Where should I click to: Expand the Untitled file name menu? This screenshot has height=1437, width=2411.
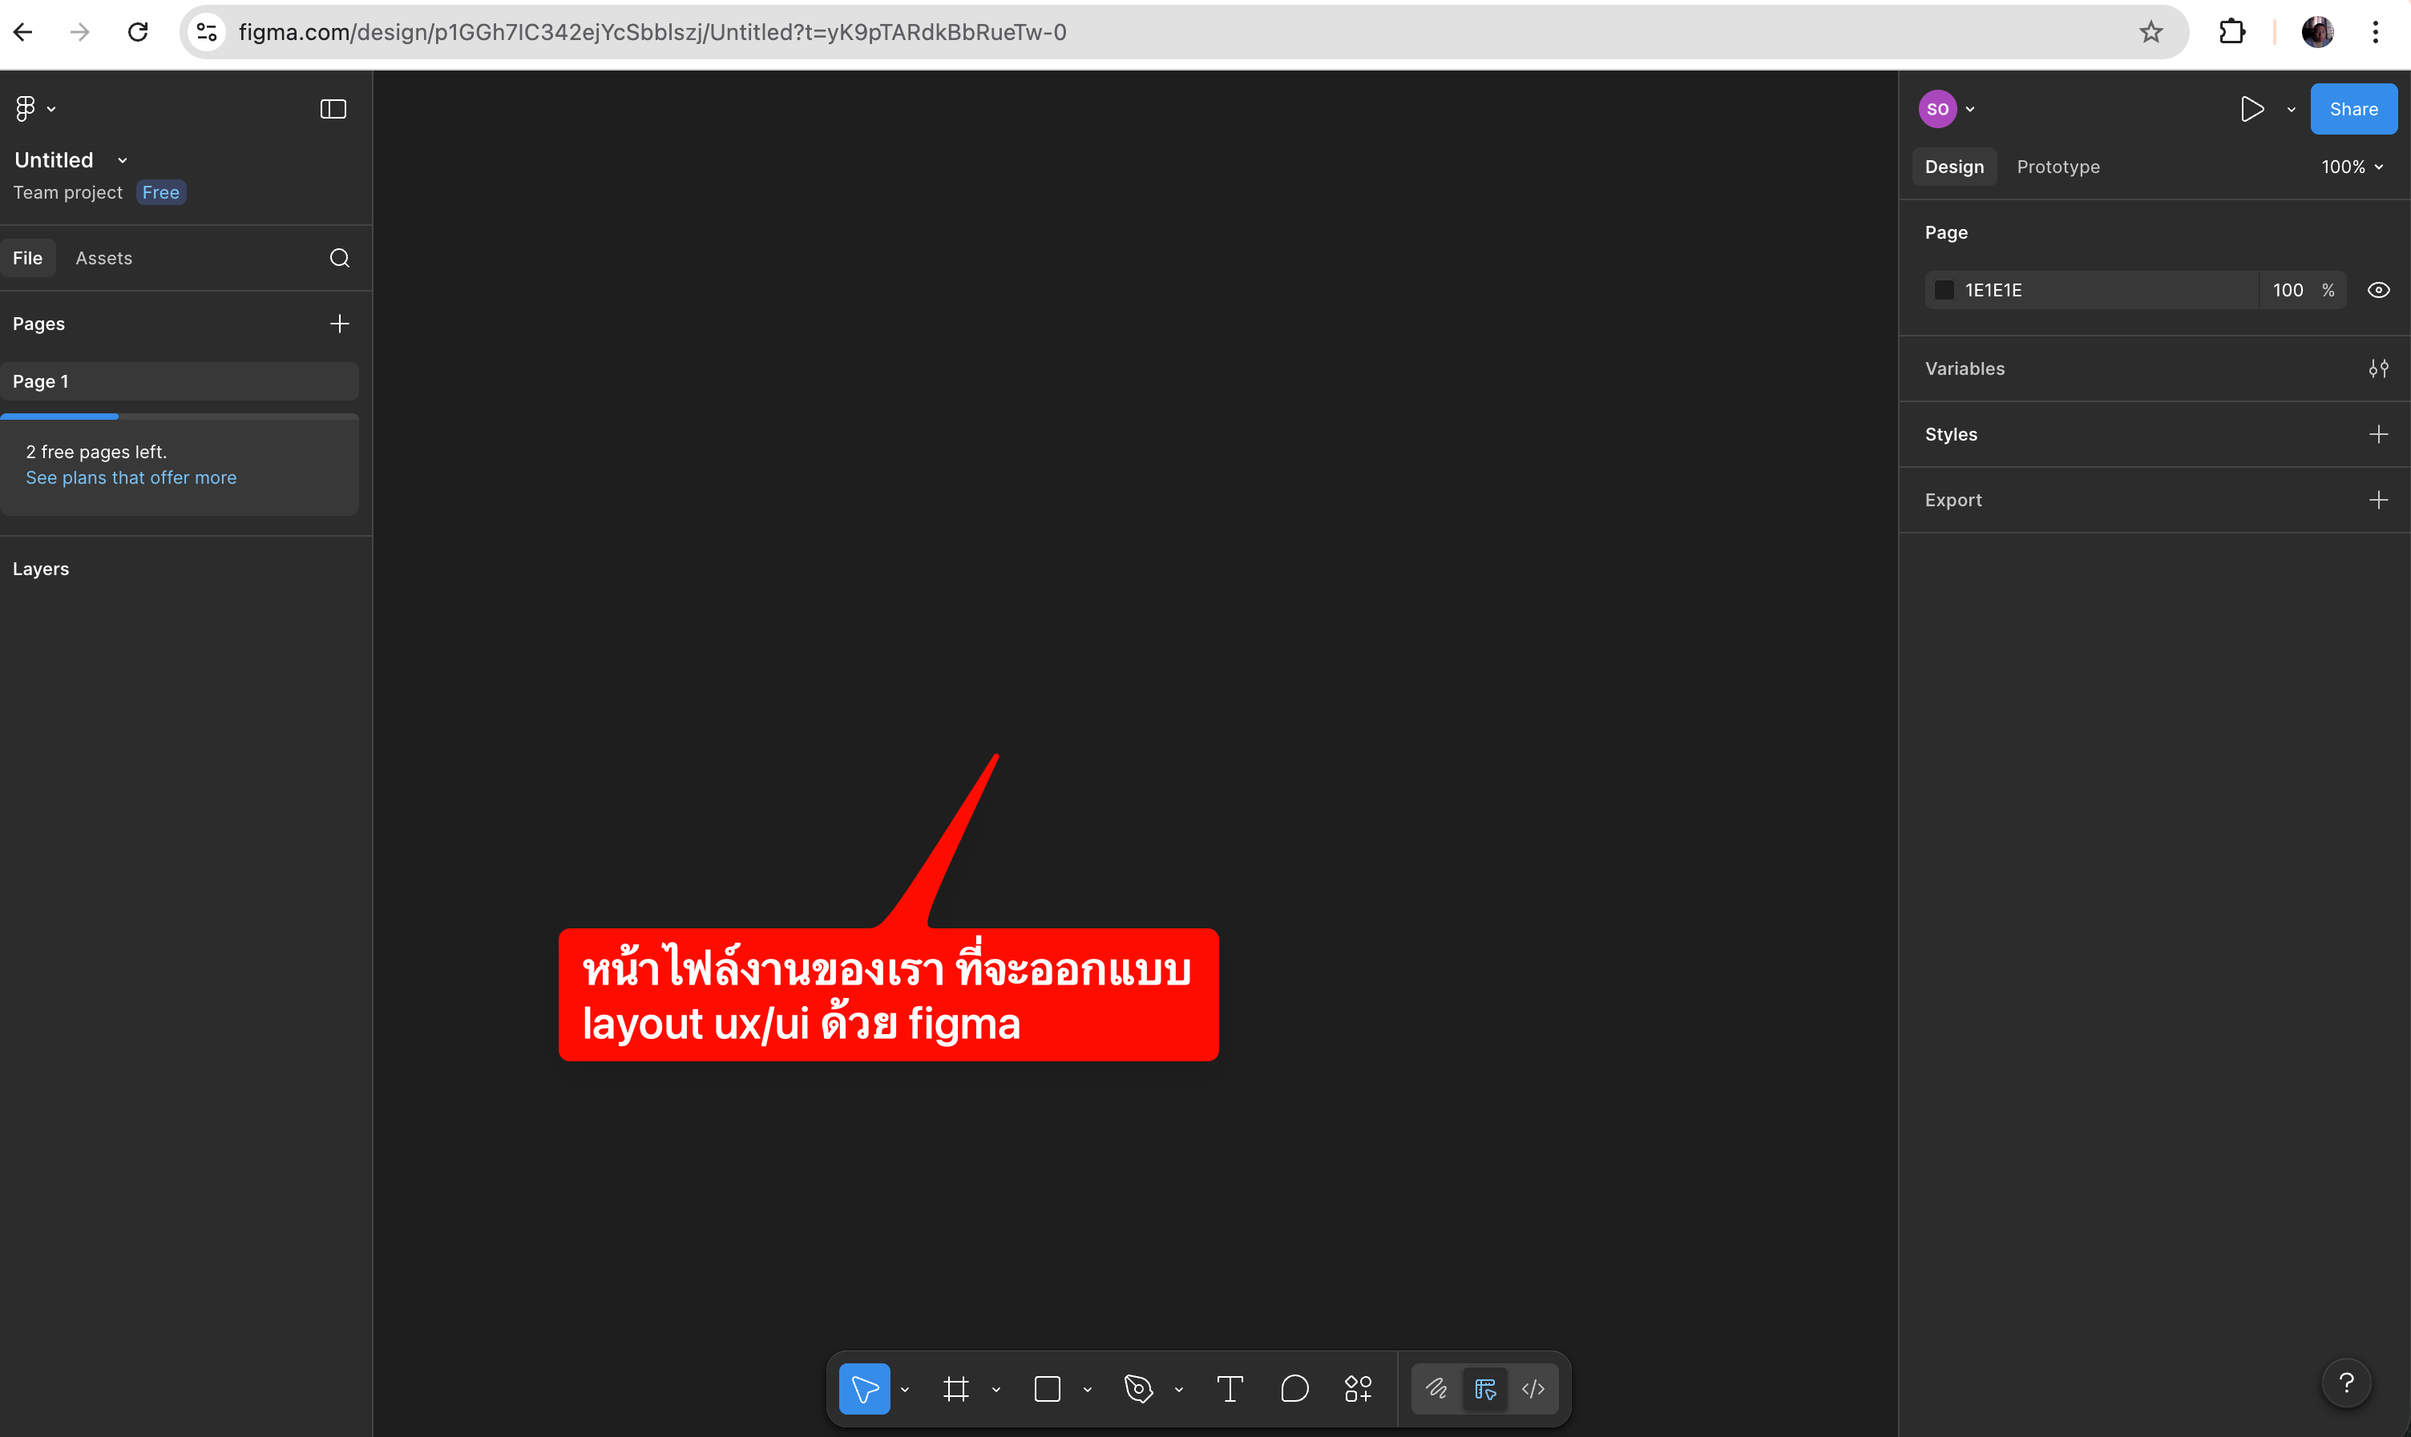tap(122, 159)
